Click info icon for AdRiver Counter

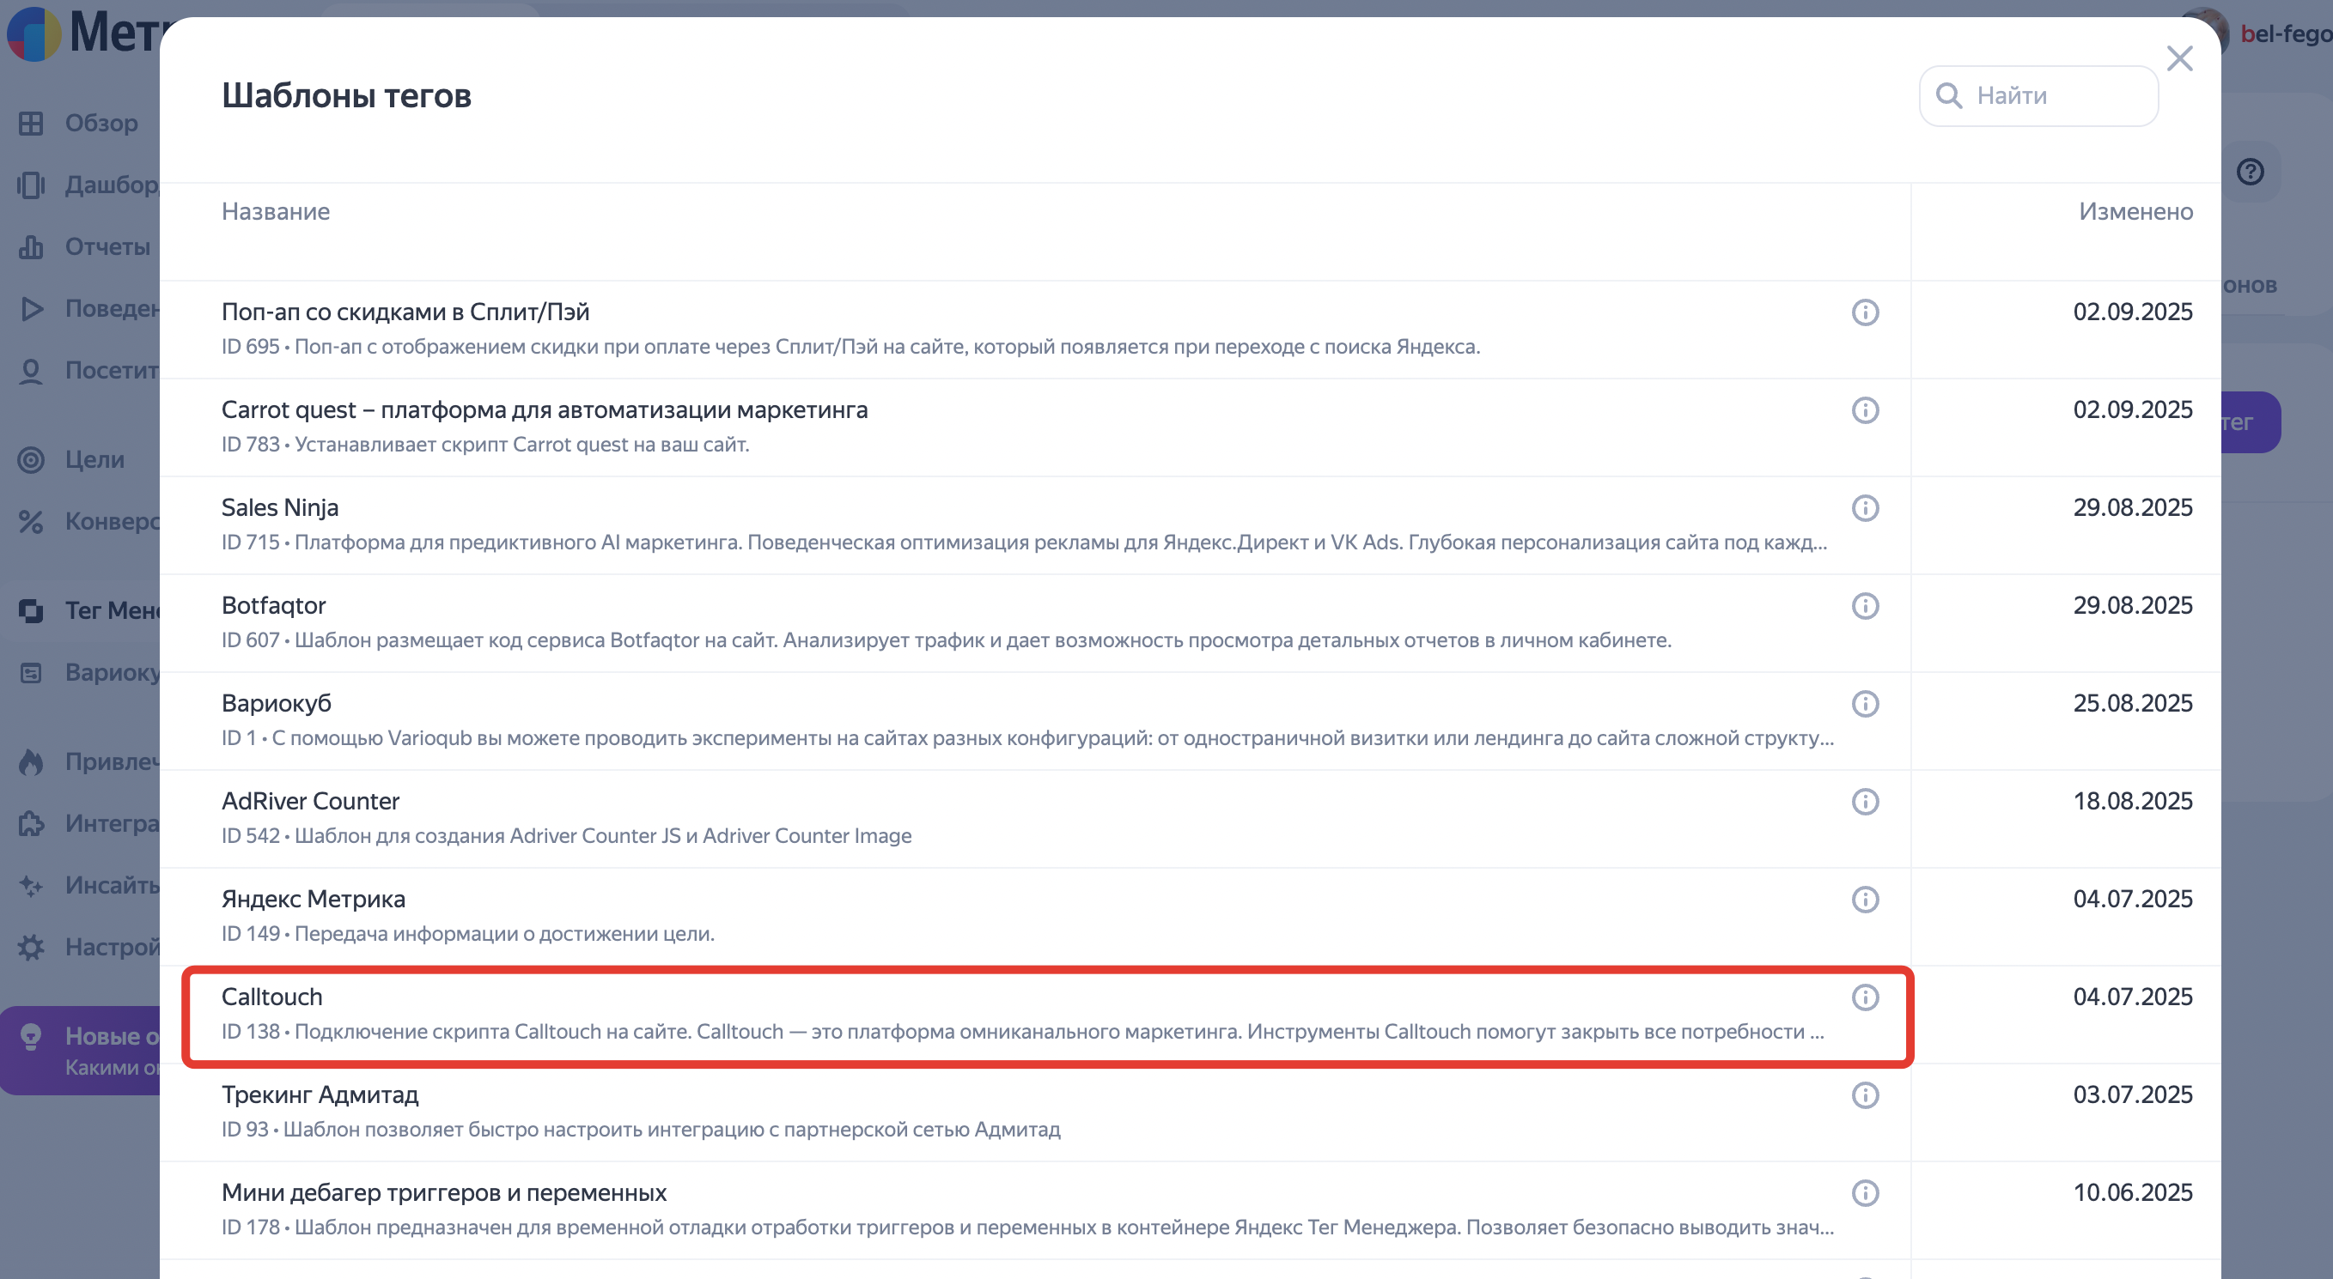pos(1865,801)
